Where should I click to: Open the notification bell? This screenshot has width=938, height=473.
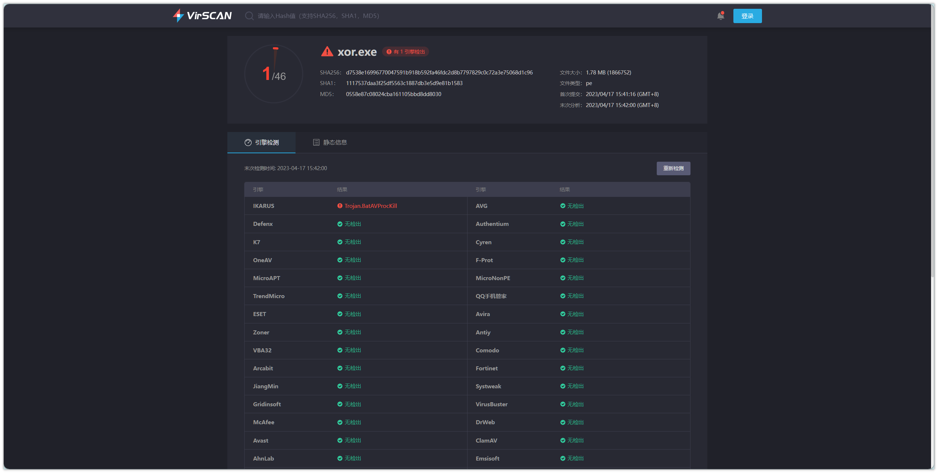[721, 16]
